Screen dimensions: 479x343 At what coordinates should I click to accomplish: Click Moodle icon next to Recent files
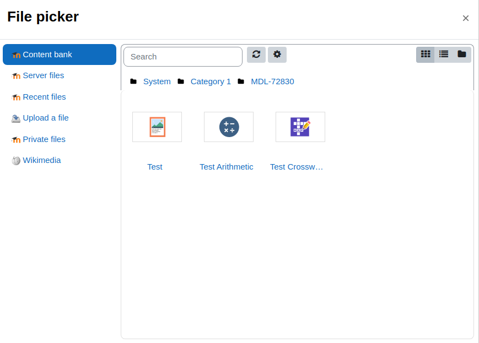[16, 97]
